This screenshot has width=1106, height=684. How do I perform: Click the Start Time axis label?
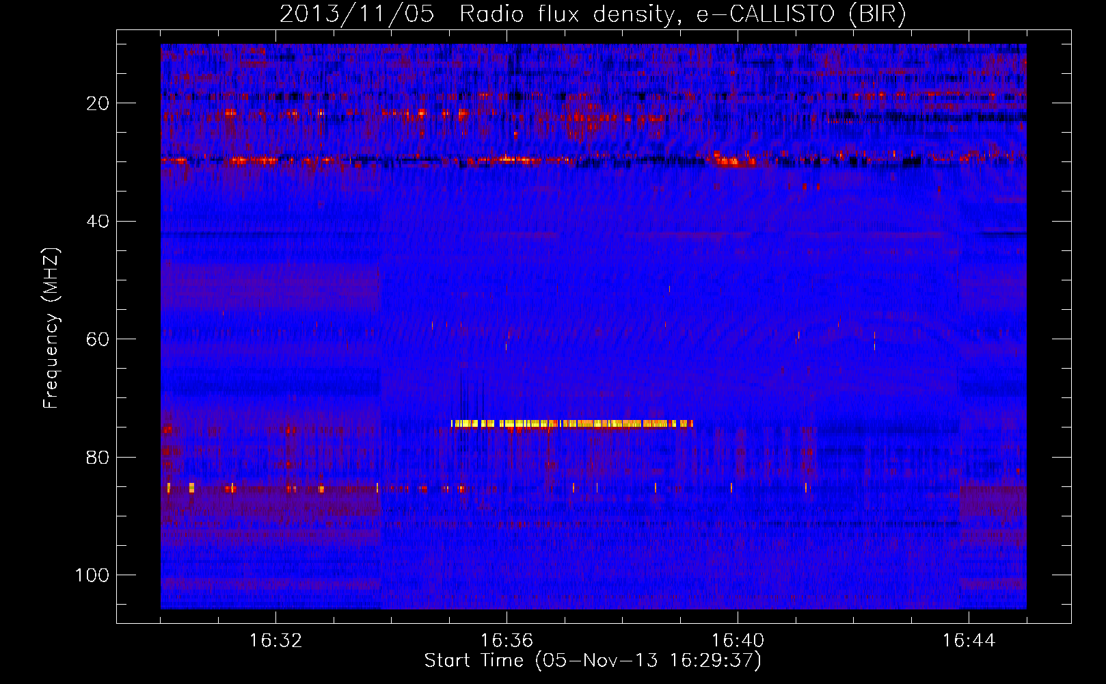pyautogui.click(x=593, y=661)
